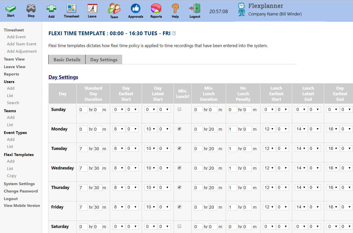Open System Settings in sidebar

point(19,184)
